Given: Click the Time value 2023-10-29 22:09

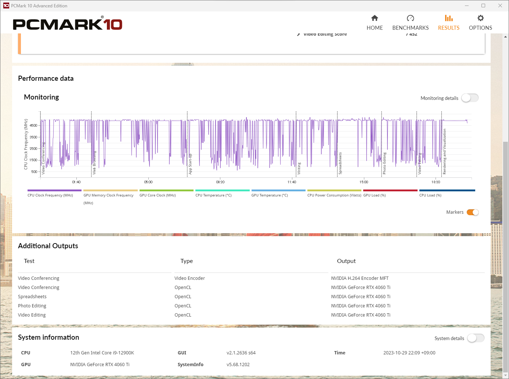Looking at the screenshot, I should click(409, 353).
